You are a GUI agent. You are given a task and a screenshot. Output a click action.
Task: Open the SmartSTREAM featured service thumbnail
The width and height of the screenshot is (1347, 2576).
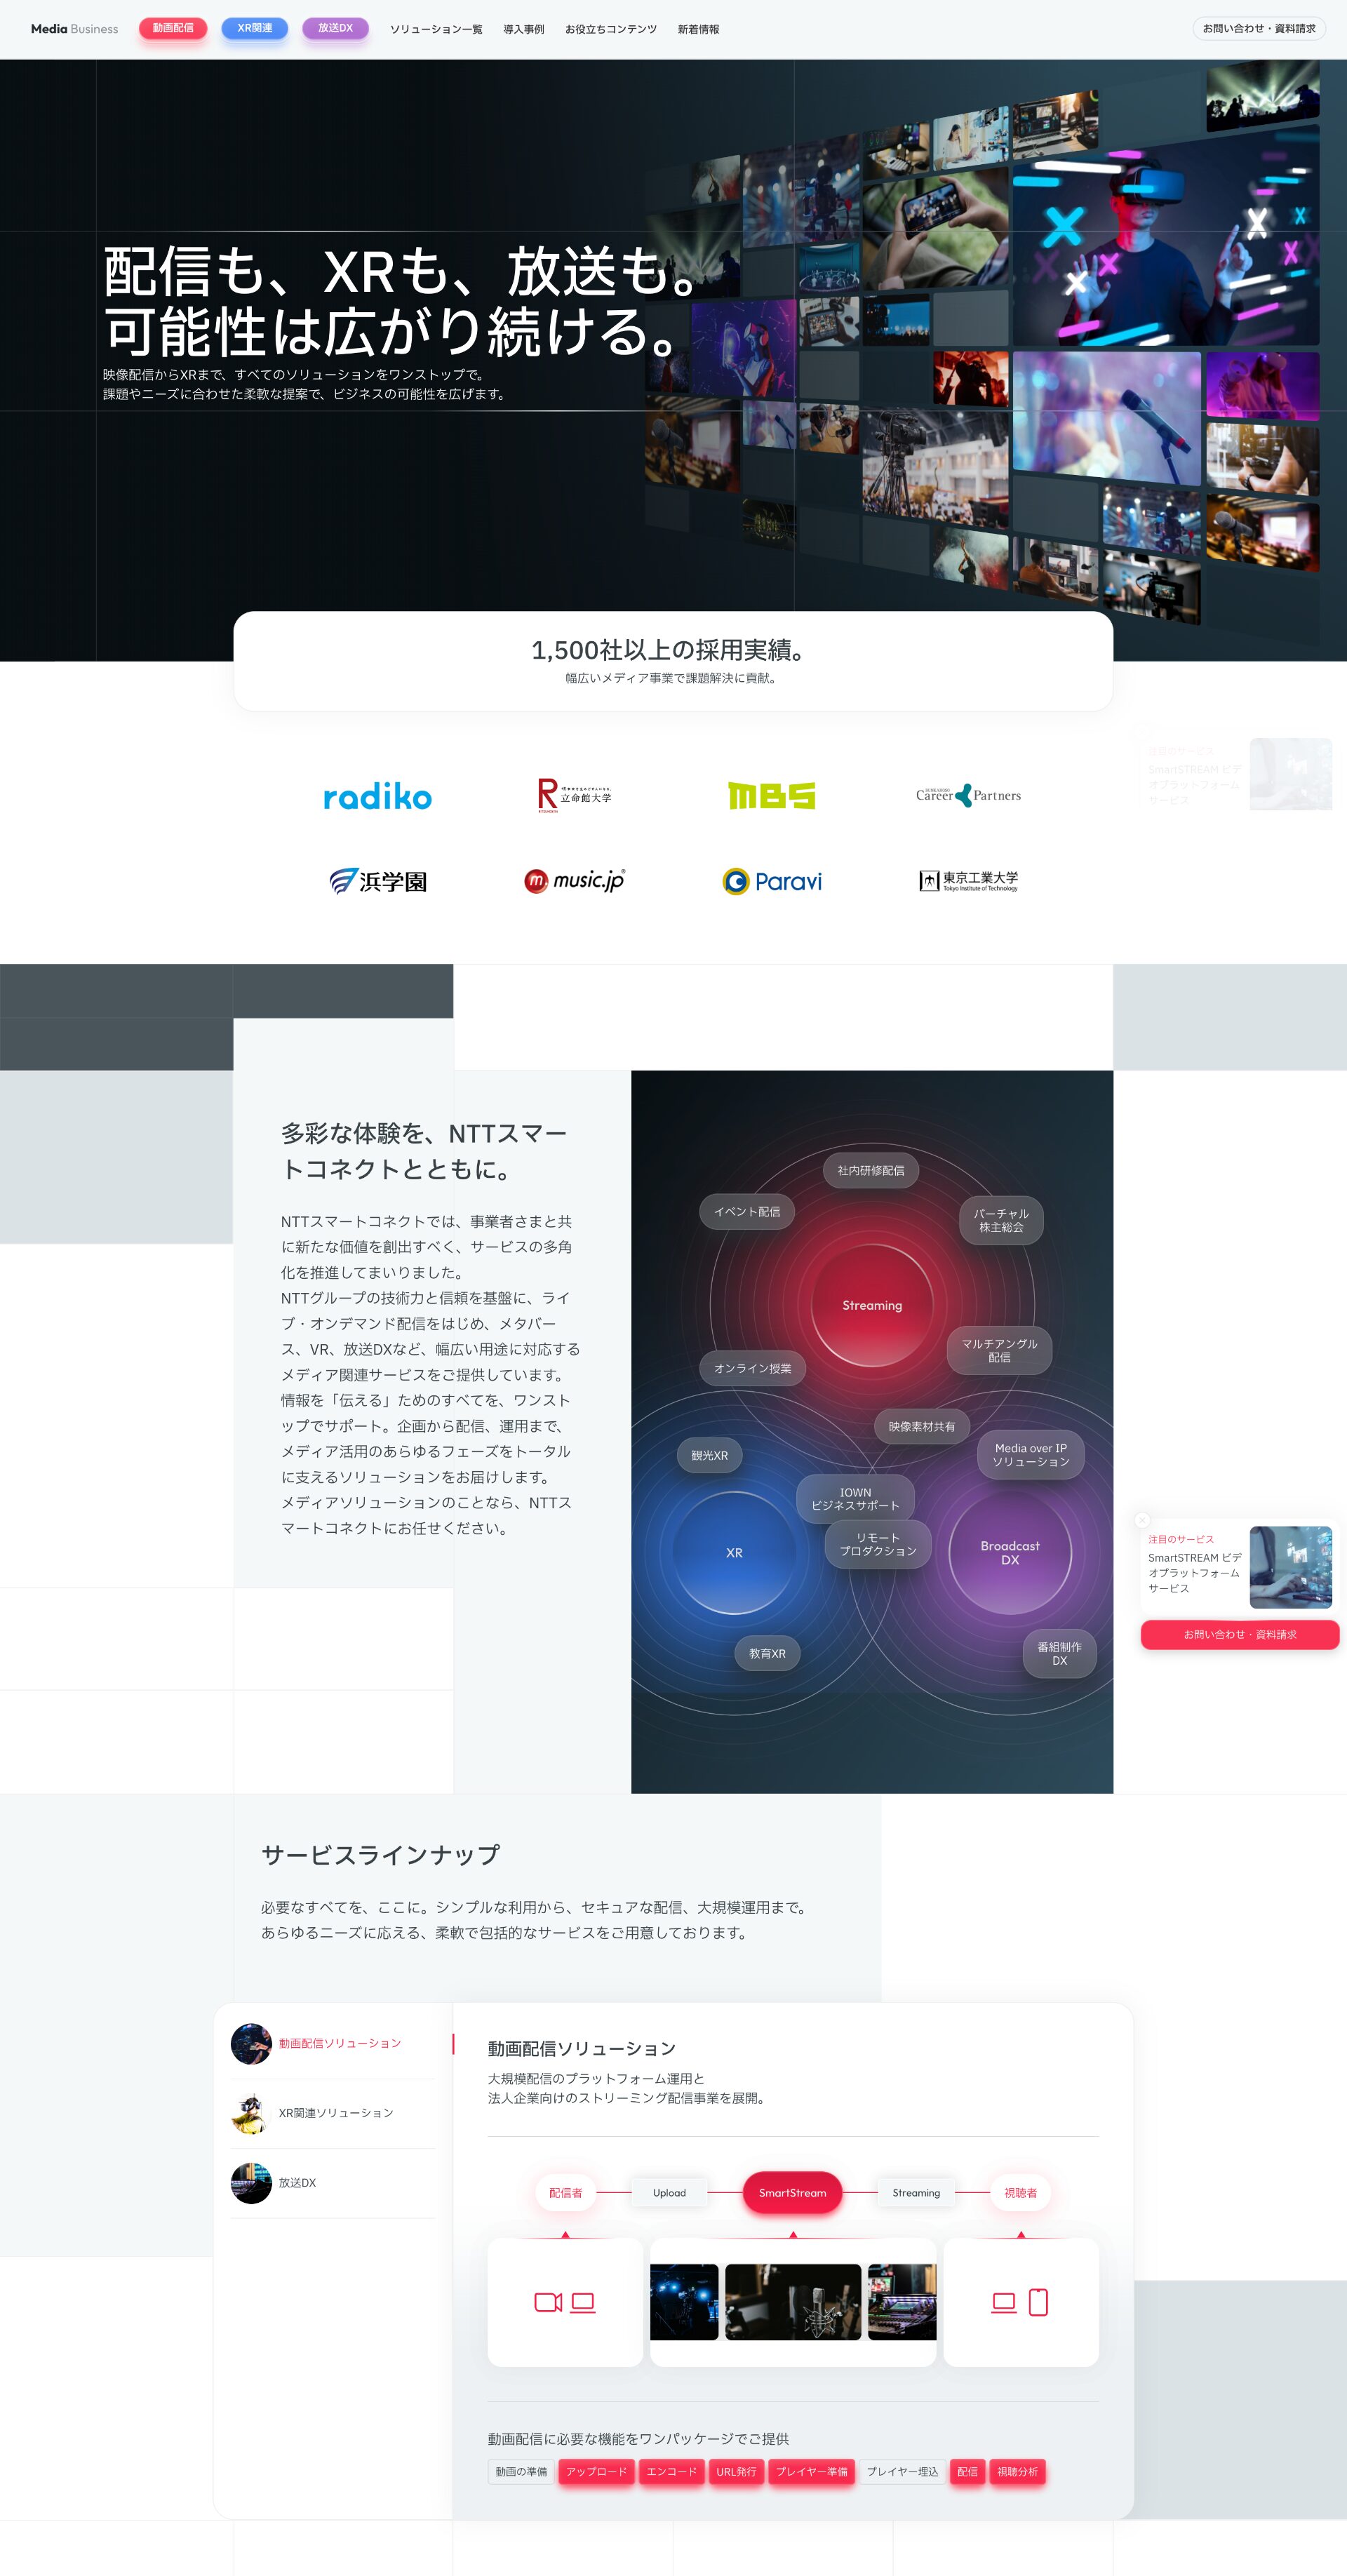pos(1290,1567)
